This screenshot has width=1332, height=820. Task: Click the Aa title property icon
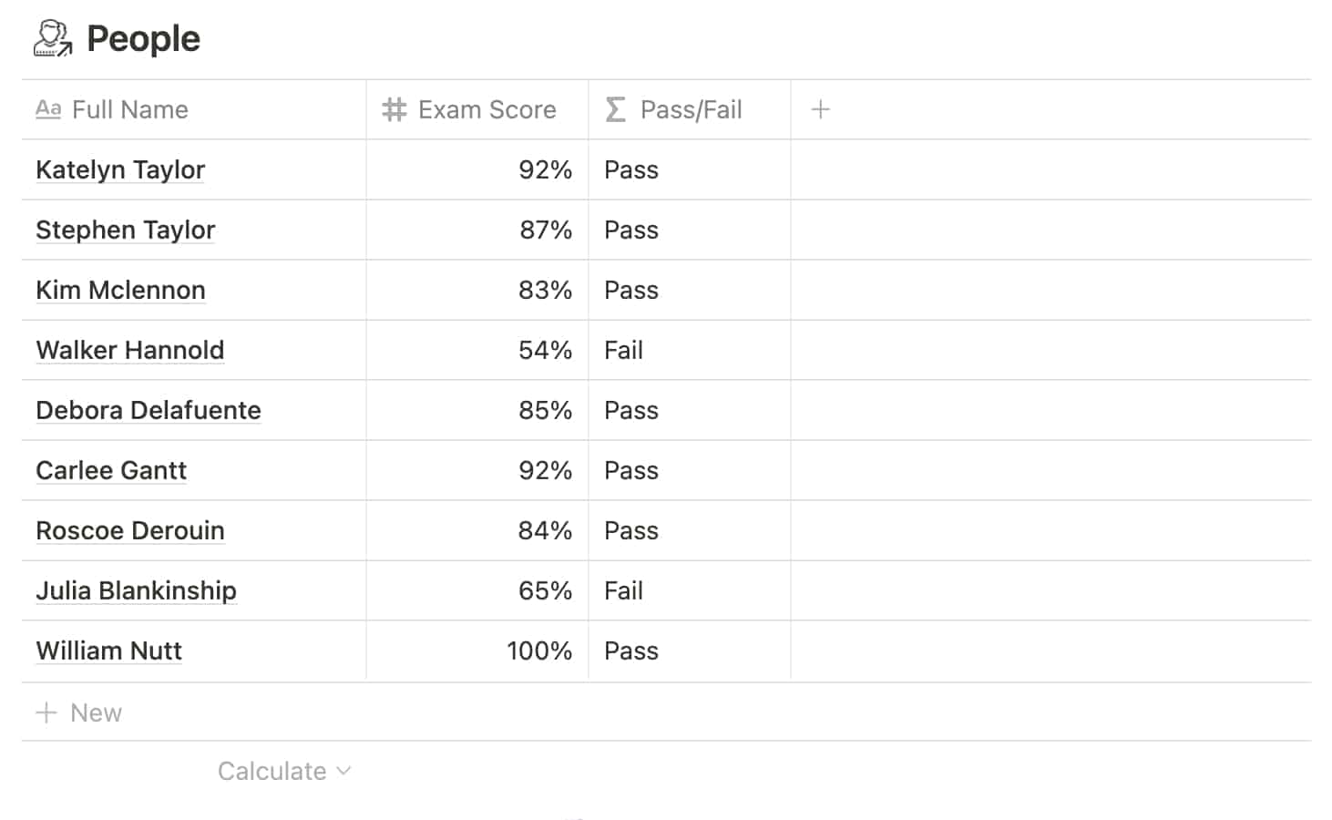[x=48, y=109]
